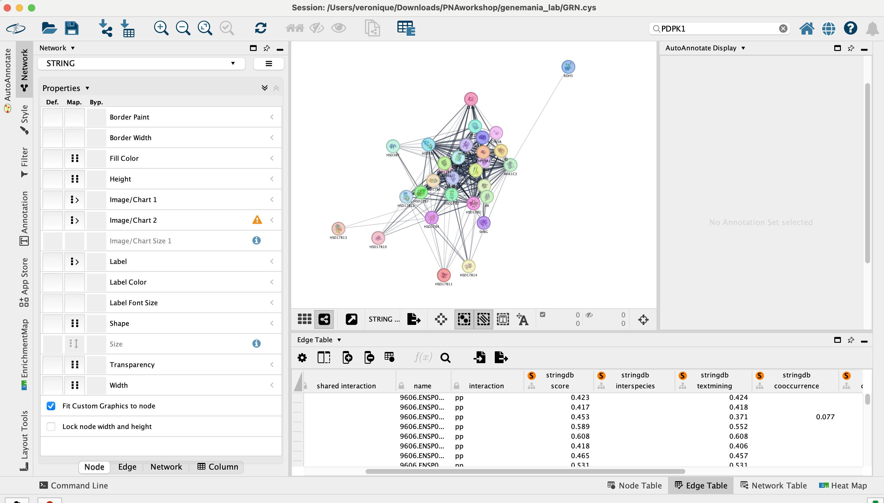
Task: Open Edge Table settings gear
Action: tap(302, 358)
